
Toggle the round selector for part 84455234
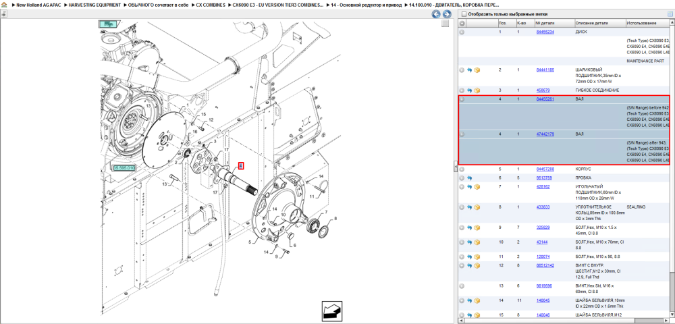pos(462,32)
